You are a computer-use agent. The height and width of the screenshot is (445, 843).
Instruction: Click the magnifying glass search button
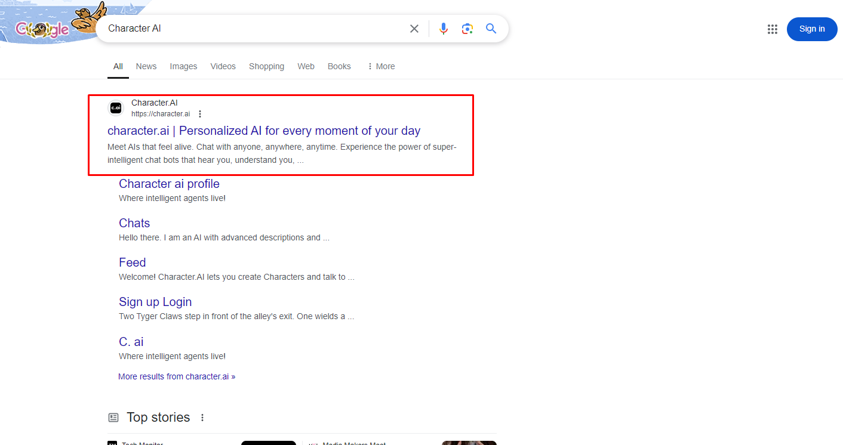[x=491, y=29]
